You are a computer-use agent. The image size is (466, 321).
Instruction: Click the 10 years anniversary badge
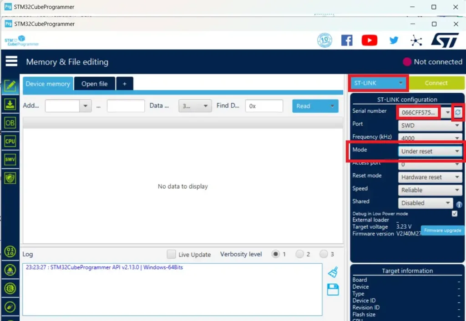tap(324, 40)
